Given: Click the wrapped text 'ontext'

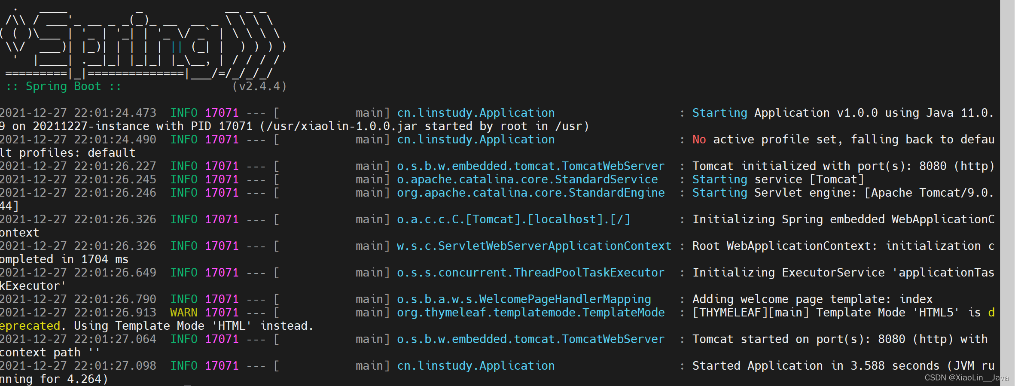Looking at the screenshot, I should (x=20, y=233).
